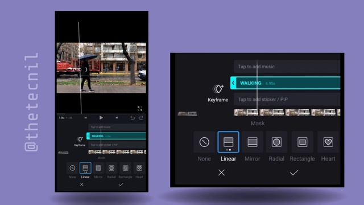364x205 pixels.
Task: Select Heart mask in enlarged panel
Action: 328,142
